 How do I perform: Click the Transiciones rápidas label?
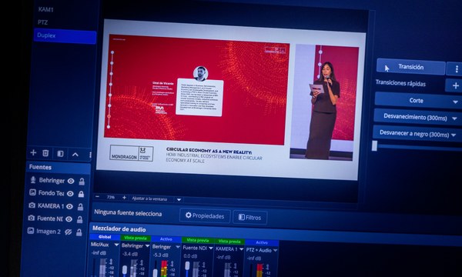400,83
